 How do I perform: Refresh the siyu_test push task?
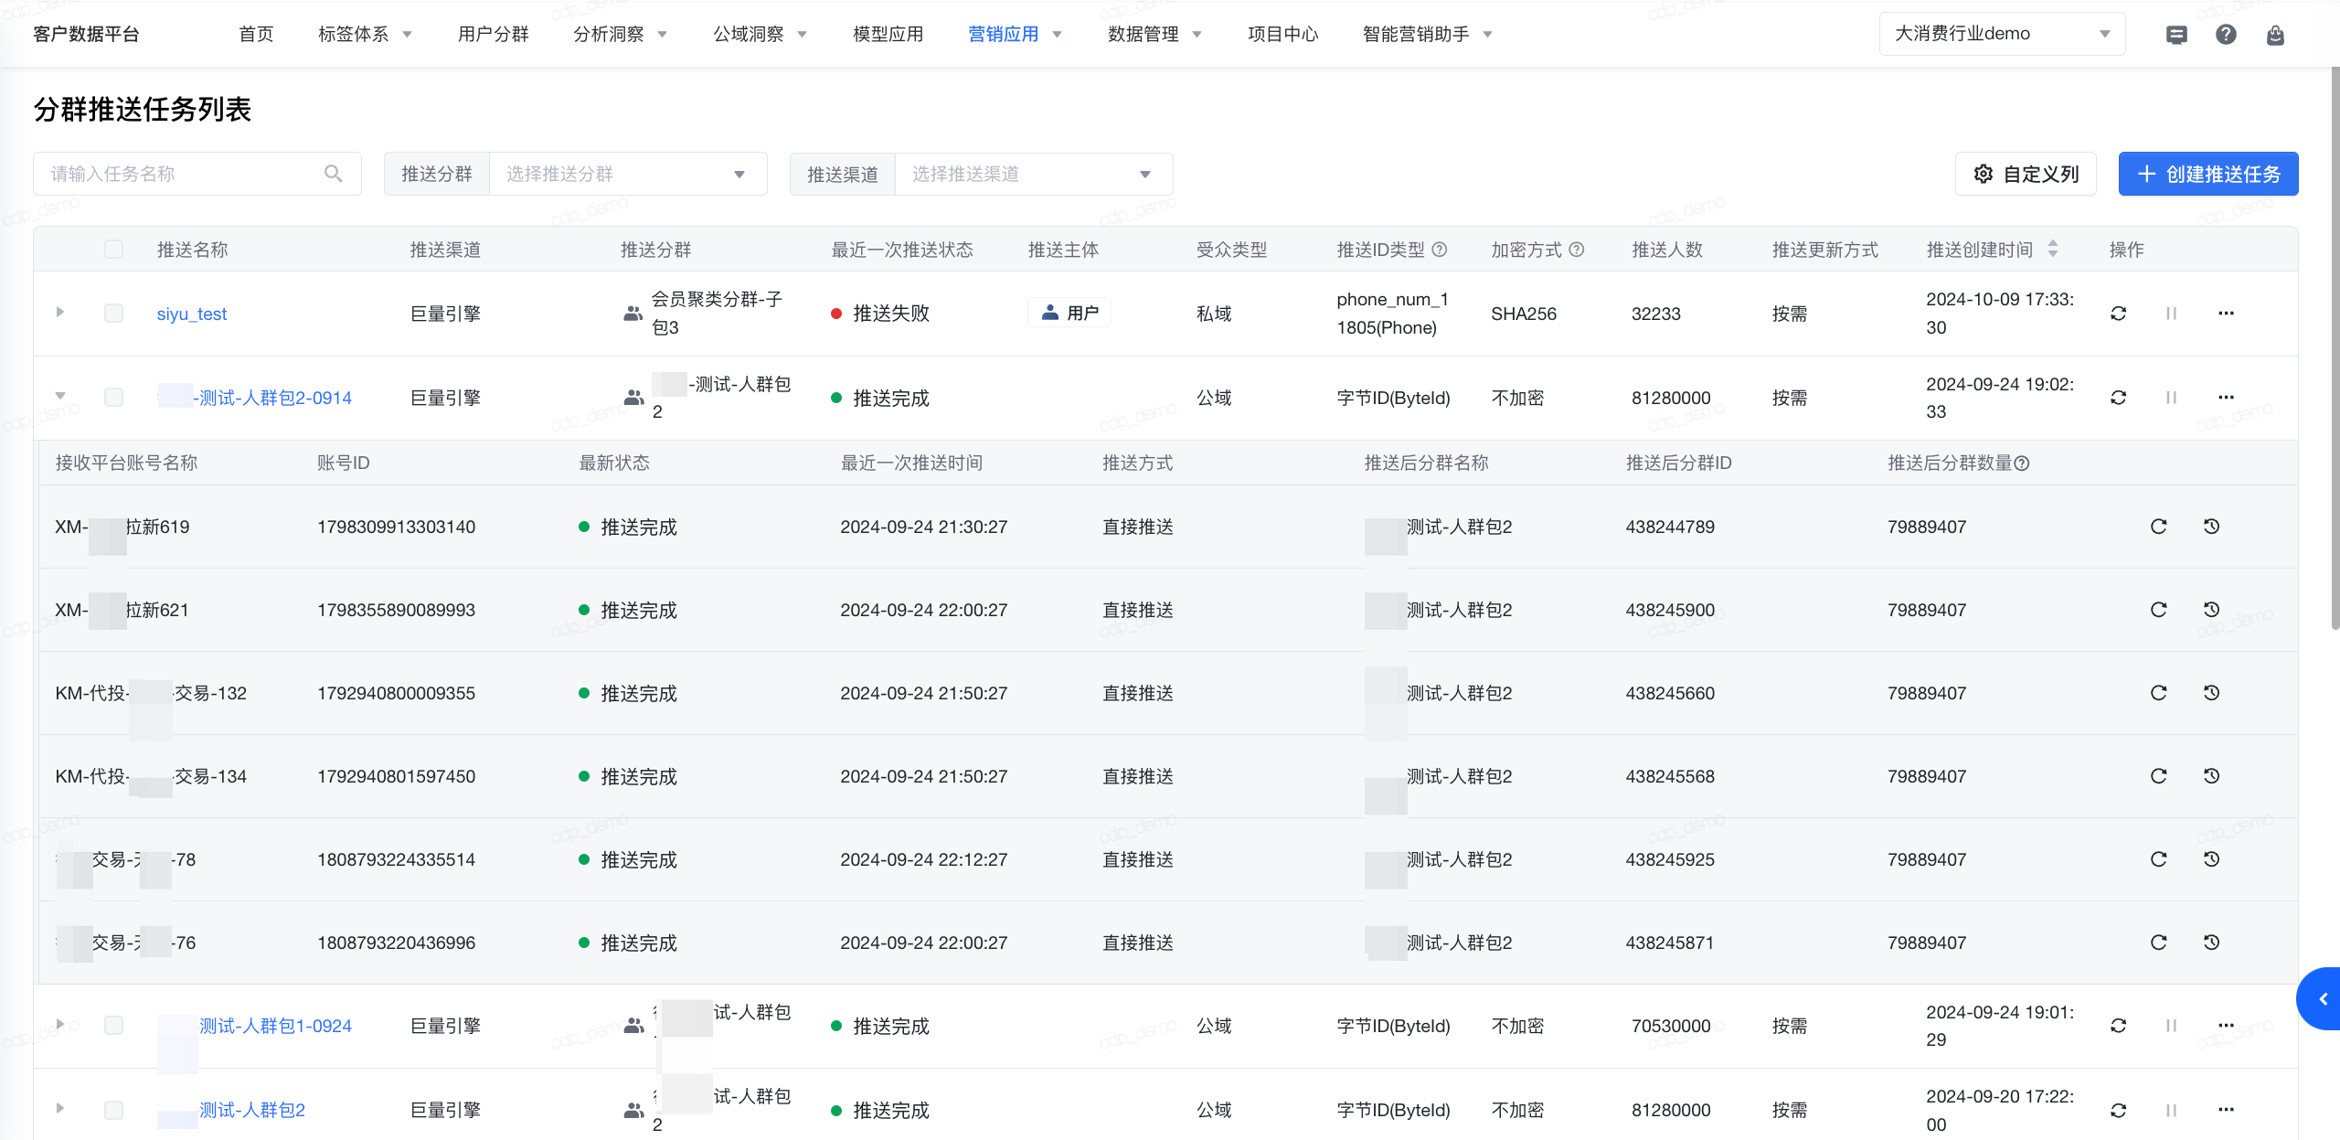coord(2118,314)
